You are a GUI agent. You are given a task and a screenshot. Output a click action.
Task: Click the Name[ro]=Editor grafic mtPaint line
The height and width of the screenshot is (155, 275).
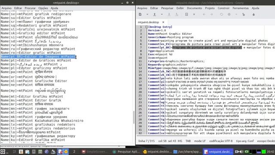(x=31, y=53)
